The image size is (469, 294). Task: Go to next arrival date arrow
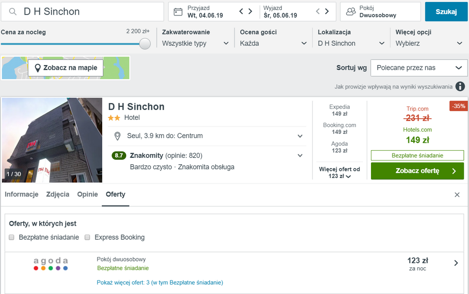pyautogui.click(x=250, y=11)
